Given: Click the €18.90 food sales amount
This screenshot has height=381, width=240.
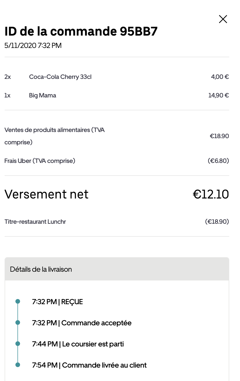Looking at the screenshot, I should [x=219, y=136].
